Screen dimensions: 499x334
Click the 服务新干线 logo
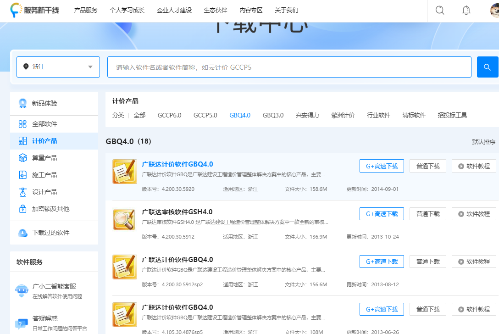34,10
